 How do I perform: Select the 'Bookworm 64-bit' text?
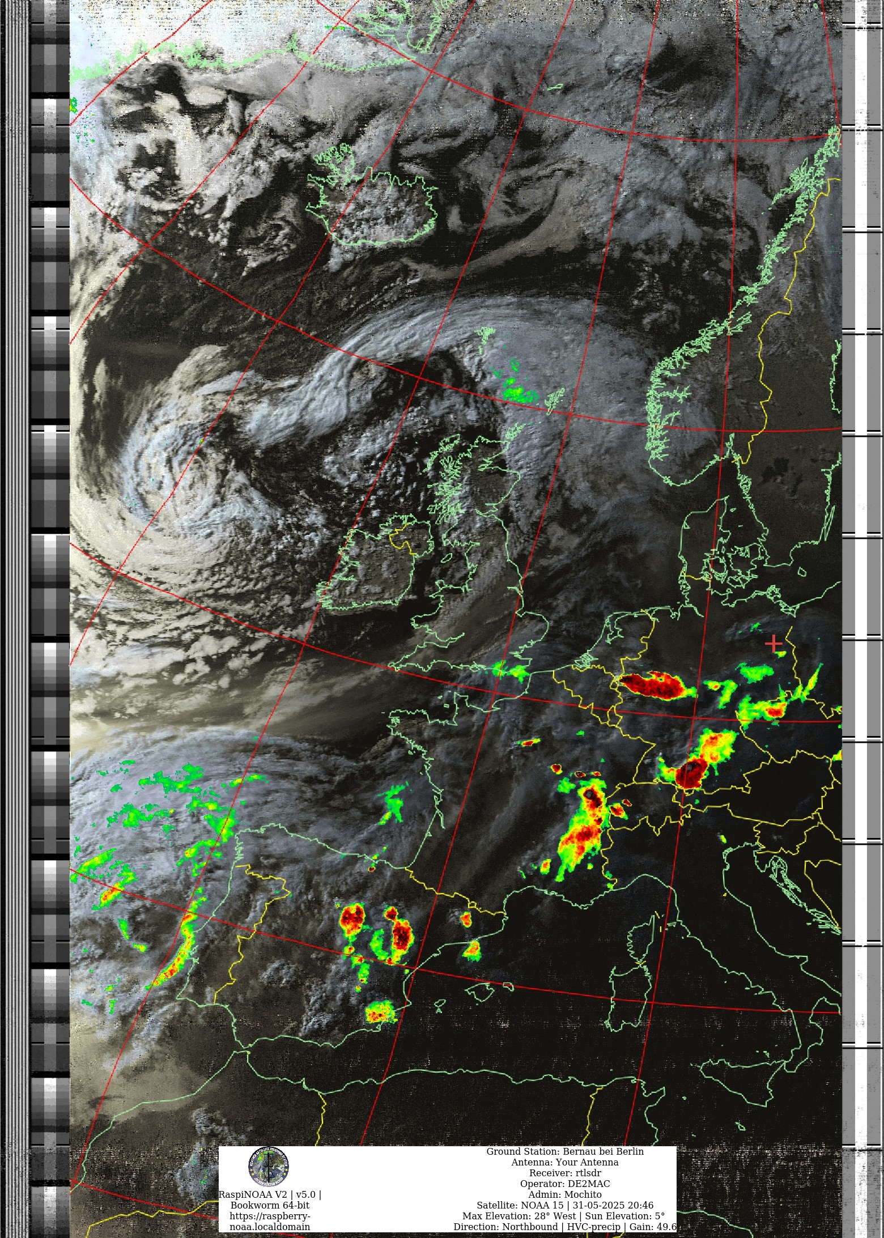[270, 1205]
